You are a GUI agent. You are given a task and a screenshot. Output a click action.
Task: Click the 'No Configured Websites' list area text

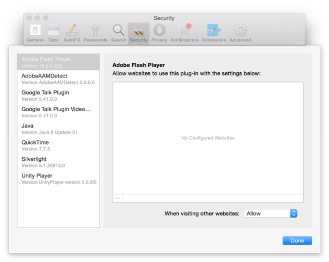coord(208,138)
